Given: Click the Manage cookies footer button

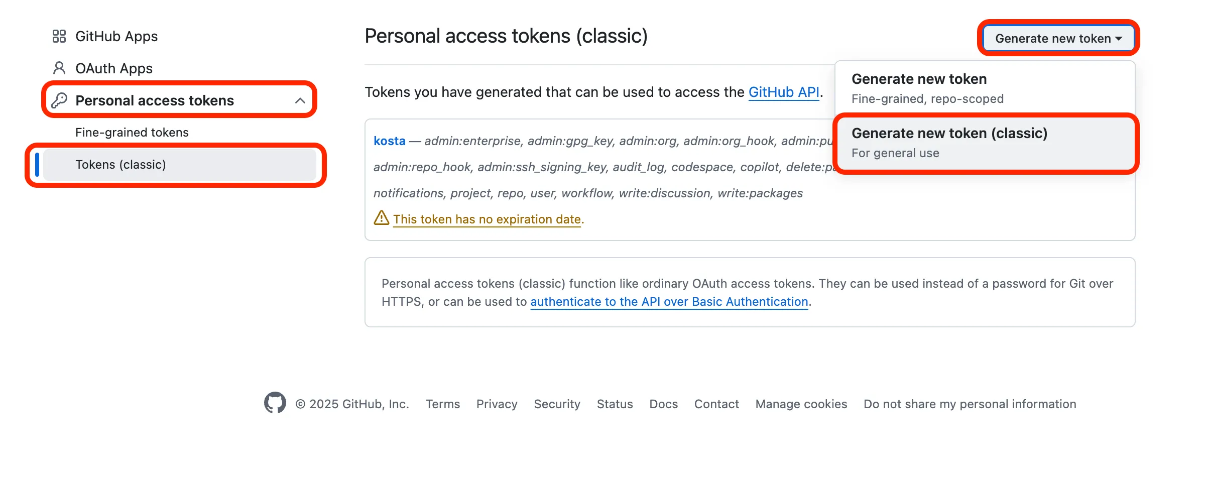Looking at the screenshot, I should 801,404.
